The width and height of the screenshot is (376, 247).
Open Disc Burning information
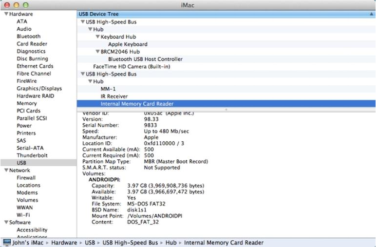point(32,58)
